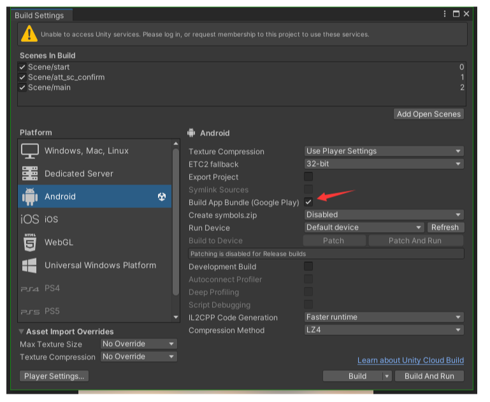The width and height of the screenshot is (490, 402).
Task: Click the Android icon in the settings header
Action: (x=191, y=133)
